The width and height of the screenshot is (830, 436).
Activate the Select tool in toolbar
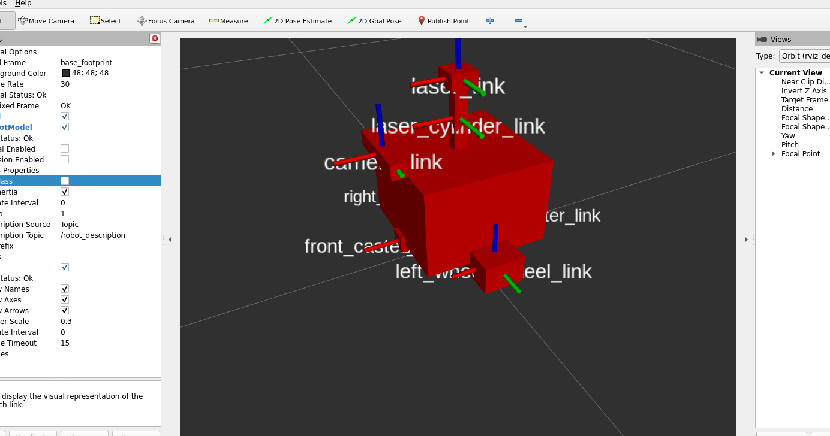(x=105, y=21)
